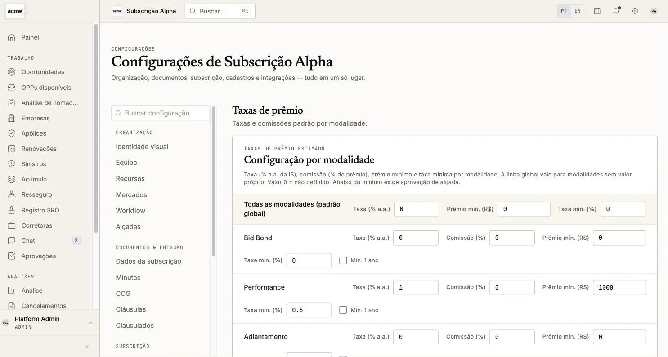Edit global Taxa mín. (%) field
The height and width of the screenshot is (357, 668).
tap(623, 209)
